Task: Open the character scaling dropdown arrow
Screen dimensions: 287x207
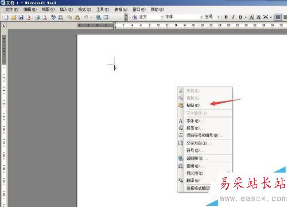Action: point(271,17)
